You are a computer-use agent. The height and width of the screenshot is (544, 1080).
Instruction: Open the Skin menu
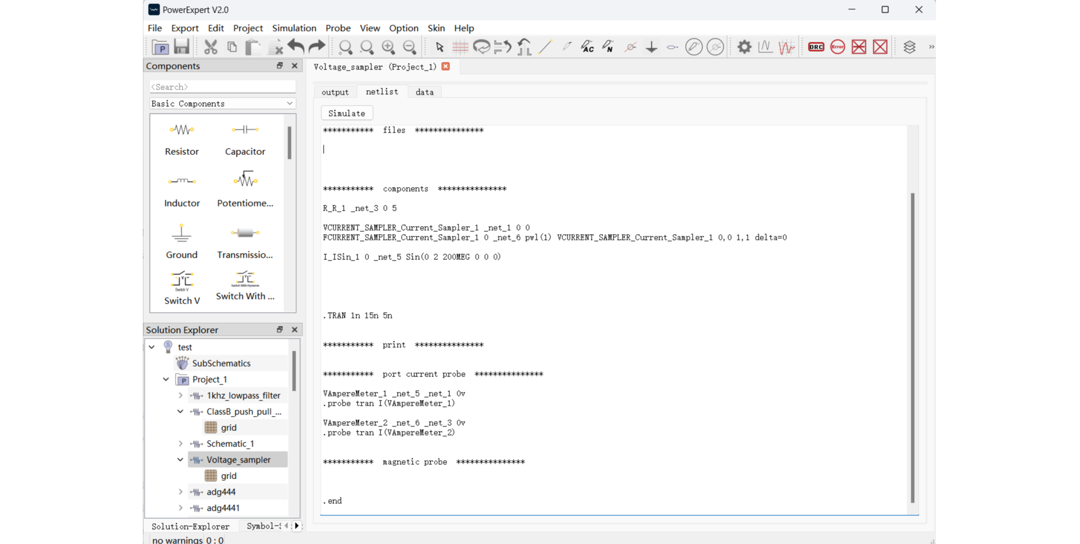pyautogui.click(x=436, y=28)
